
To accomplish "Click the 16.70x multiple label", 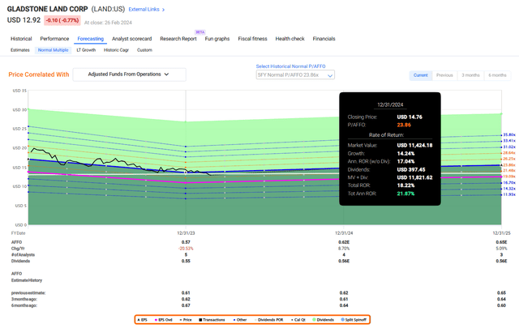I will (x=509, y=183).
